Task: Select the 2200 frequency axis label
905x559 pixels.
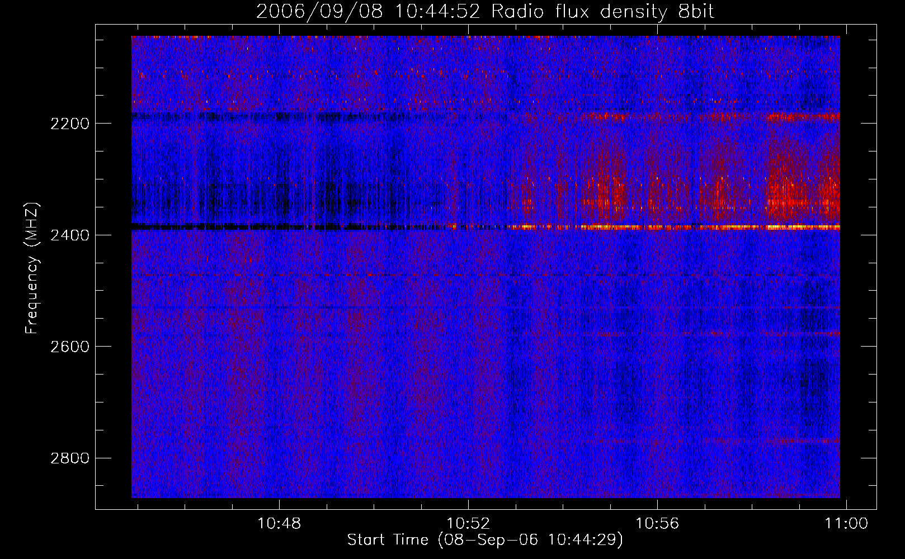Action: coord(70,124)
